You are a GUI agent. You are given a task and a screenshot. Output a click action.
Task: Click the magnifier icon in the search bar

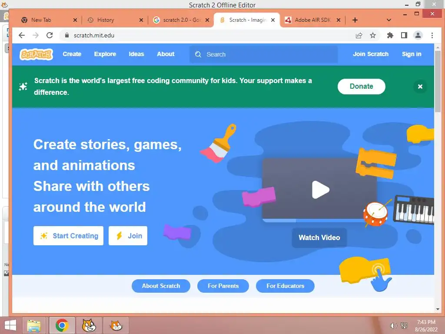point(198,54)
